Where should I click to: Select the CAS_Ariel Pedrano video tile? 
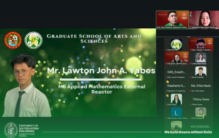pyautogui.click(x=172, y=20)
